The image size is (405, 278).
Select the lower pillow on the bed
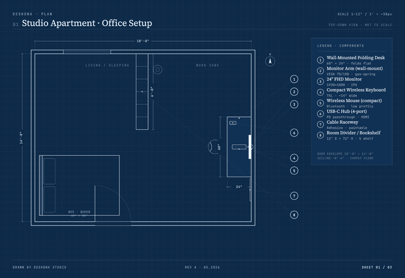[x=50, y=199]
